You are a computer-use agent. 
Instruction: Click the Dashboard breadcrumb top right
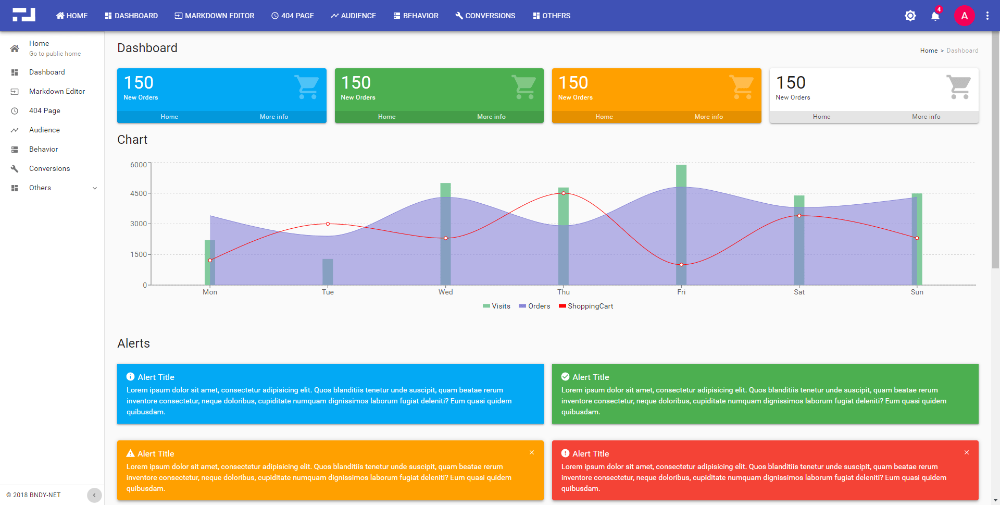(x=962, y=50)
